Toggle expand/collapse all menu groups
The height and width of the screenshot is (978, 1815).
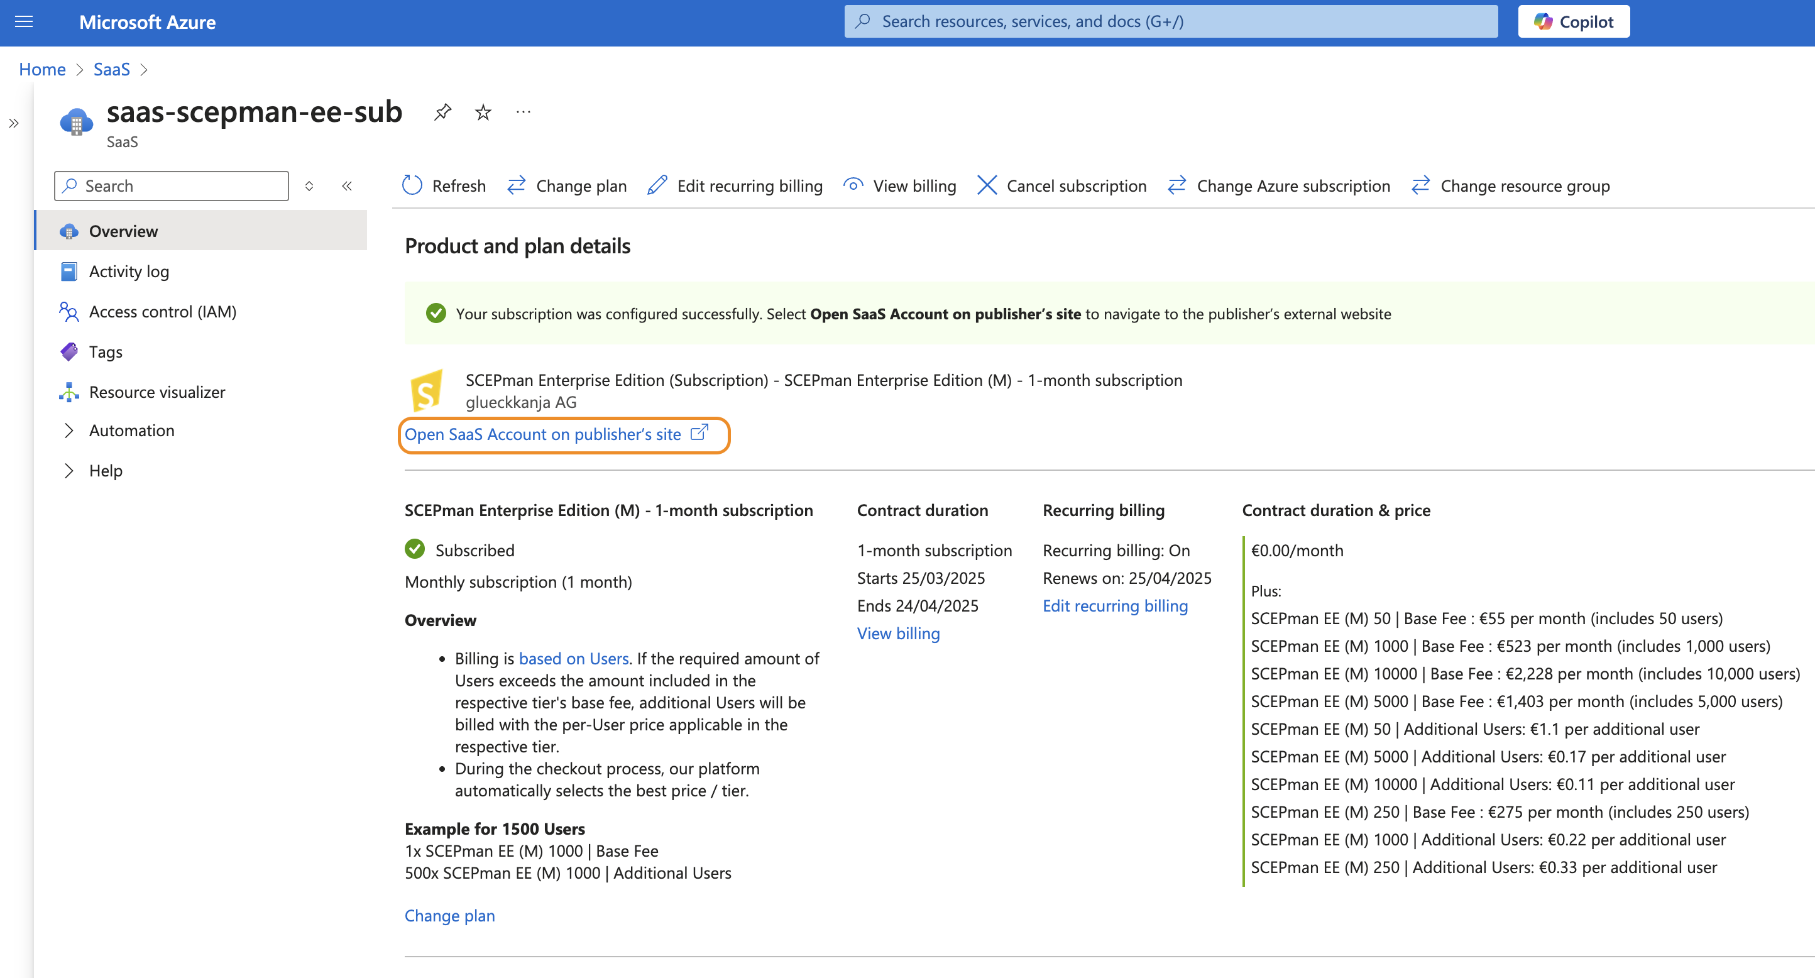309,186
